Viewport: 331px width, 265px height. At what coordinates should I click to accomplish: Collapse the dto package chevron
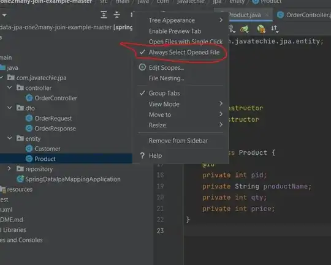click(9, 108)
